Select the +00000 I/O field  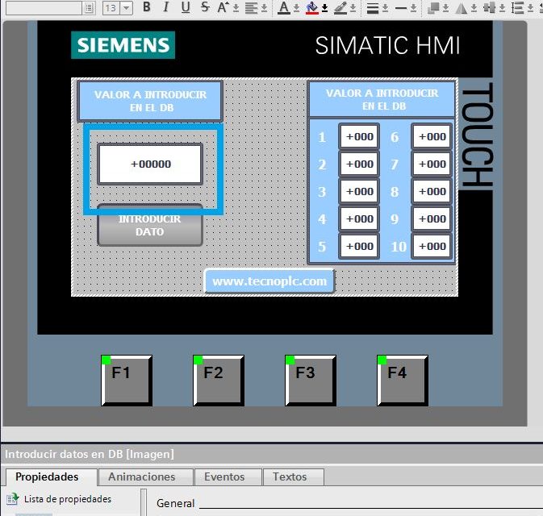pos(150,164)
